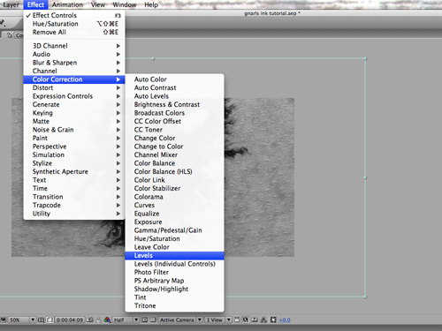
Task: Click the comp flowchart icon in viewer bar
Action: click(263, 320)
